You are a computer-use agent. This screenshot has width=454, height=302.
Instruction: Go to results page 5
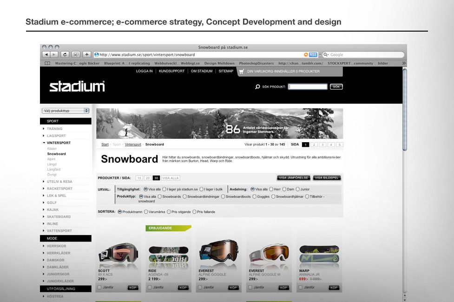[x=340, y=144]
